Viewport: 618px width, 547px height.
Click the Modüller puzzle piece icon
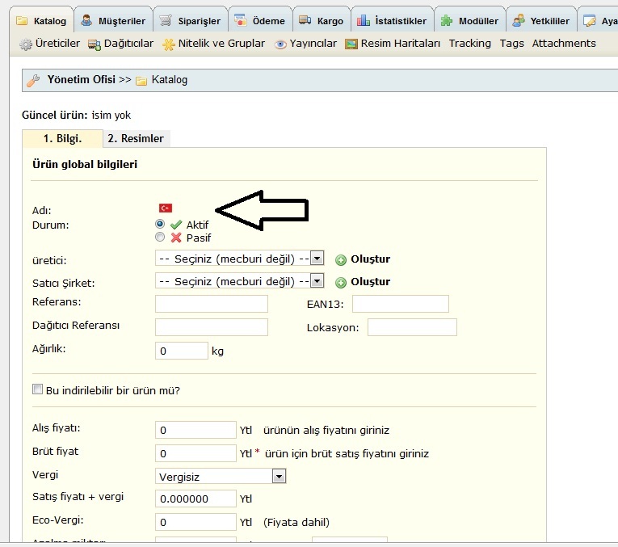447,20
